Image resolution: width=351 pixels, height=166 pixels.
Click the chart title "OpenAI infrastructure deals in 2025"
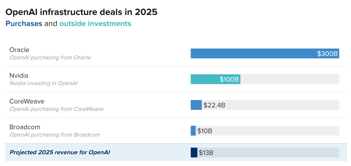(81, 12)
